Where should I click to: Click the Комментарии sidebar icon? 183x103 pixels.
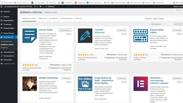point(2,28)
